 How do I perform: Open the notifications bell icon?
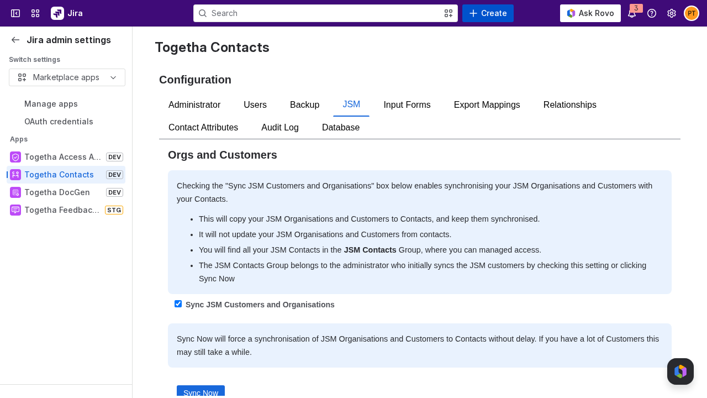point(632,14)
